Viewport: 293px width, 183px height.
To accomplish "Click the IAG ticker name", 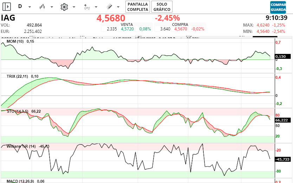I will 8,18.
